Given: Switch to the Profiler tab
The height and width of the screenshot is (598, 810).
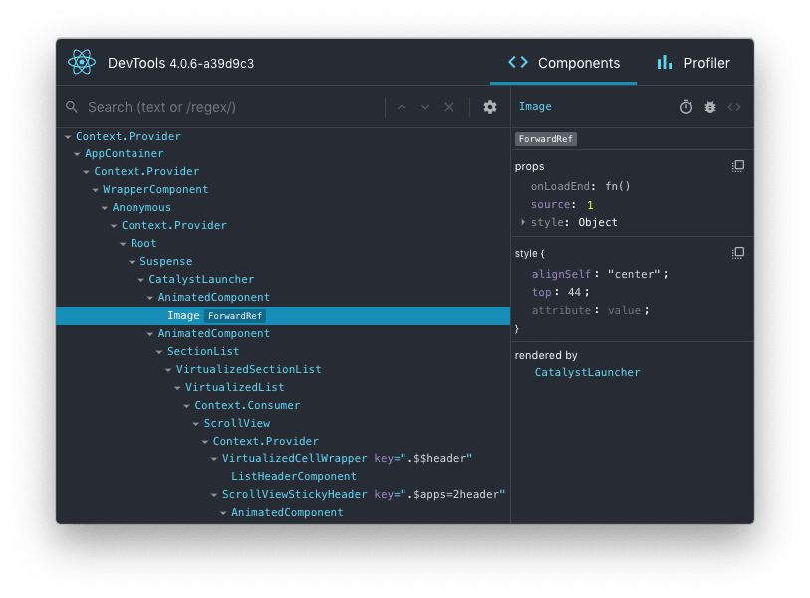Looking at the screenshot, I should (x=693, y=63).
